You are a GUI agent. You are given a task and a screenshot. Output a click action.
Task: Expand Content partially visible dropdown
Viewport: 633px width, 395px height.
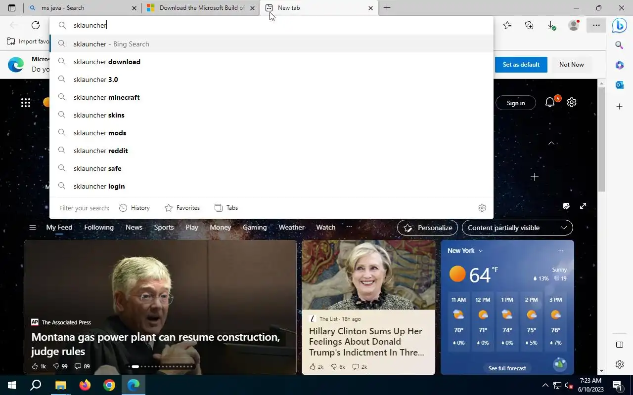pos(517,228)
